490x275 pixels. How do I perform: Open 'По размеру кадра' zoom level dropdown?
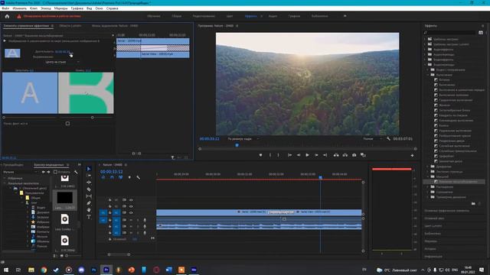coord(243,139)
